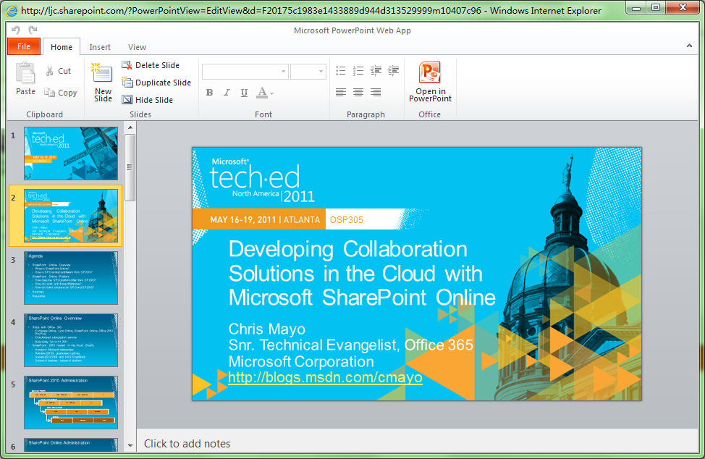Click the OSP305 session code text
705x459 pixels.
click(347, 220)
